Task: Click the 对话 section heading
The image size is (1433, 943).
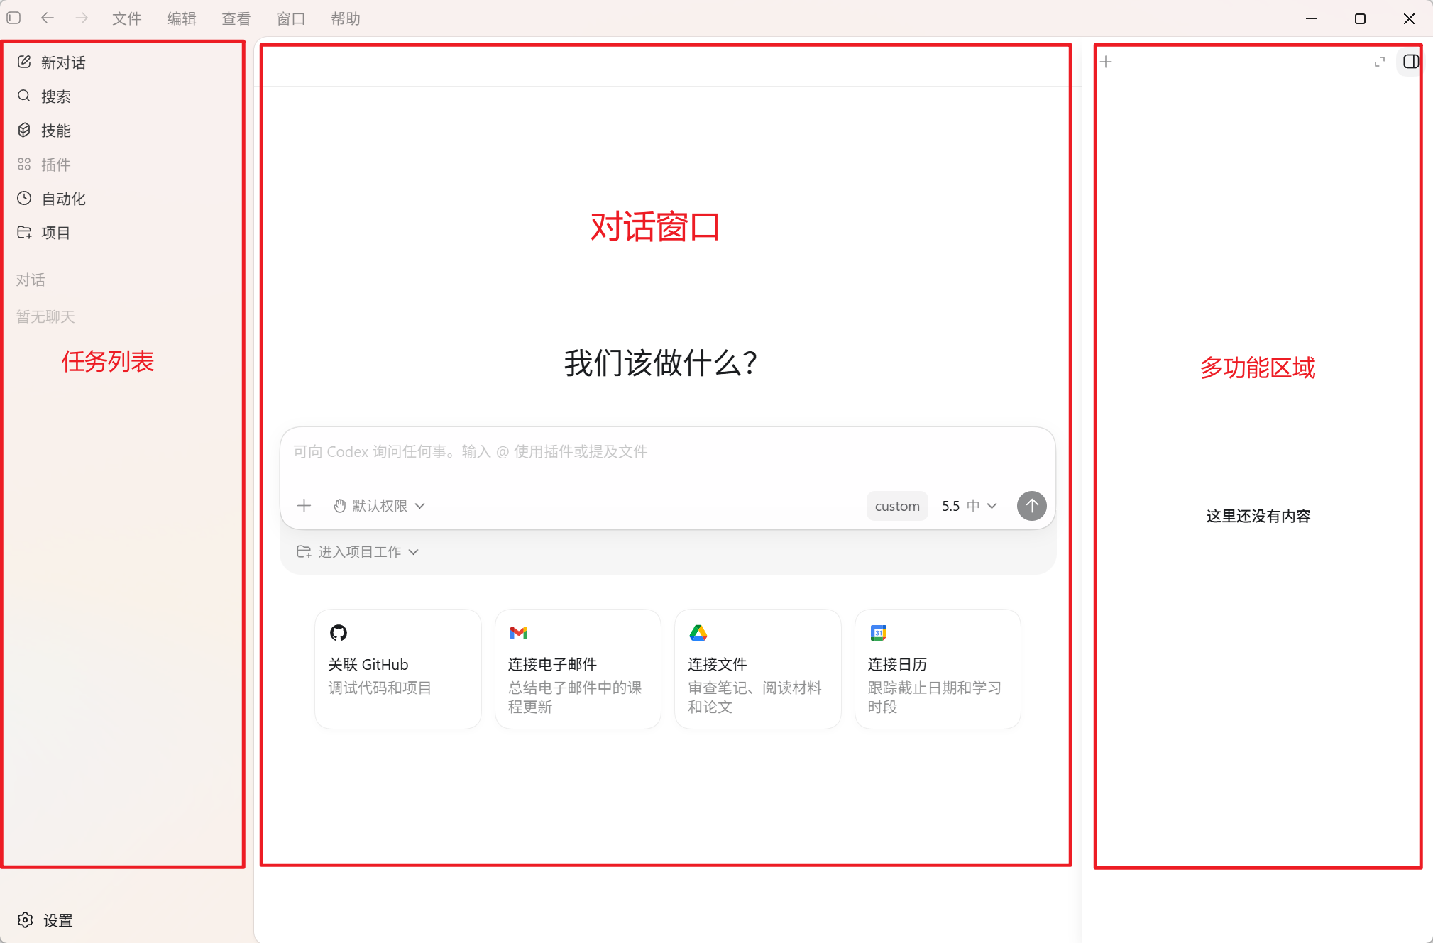Action: point(31,280)
